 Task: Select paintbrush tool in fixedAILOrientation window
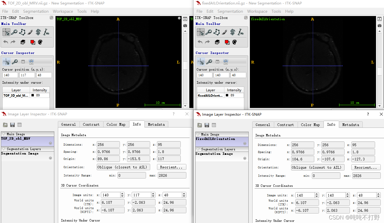(225, 32)
